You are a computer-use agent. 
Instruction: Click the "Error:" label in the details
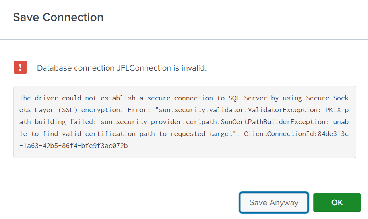[137, 110]
